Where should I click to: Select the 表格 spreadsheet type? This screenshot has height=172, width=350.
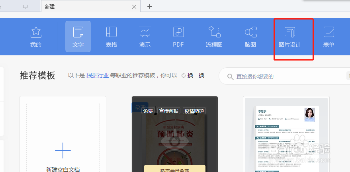[x=111, y=37]
